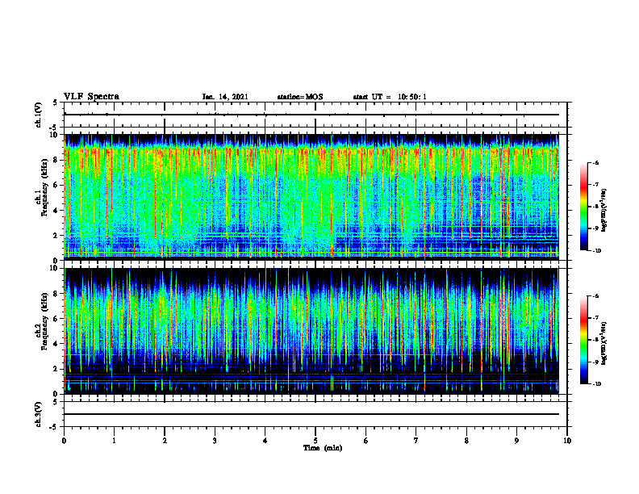Screen dimensions: 639x494
Task: Click the ch.2 color bar log(PSD) label
Action: 604,344
